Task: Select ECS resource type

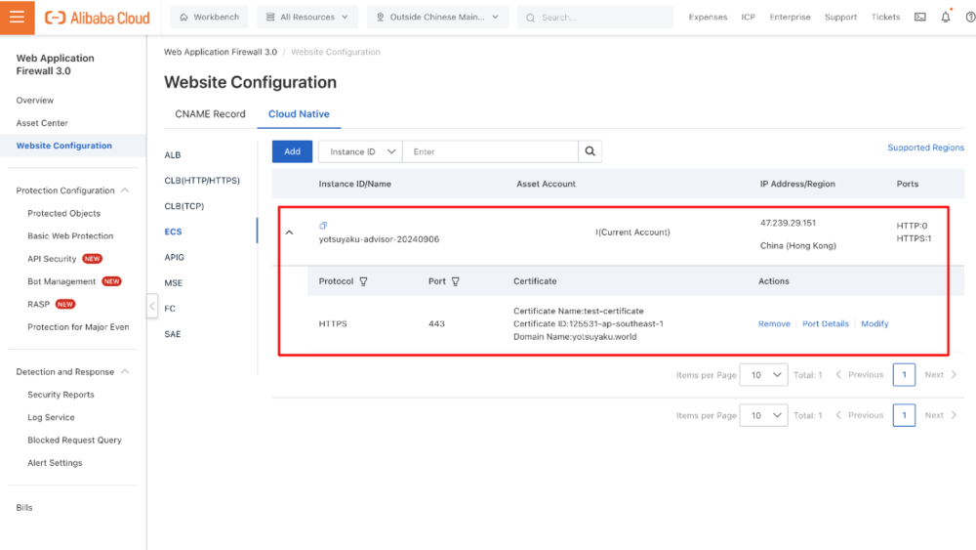Action: (173, 232)
